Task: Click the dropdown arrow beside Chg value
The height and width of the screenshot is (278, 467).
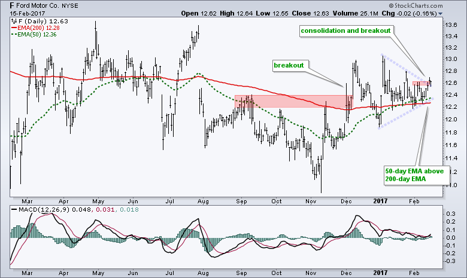Action: click(x=441, y=13)
